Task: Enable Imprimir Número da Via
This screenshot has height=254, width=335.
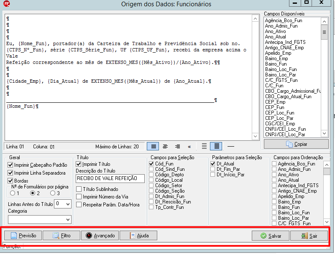Action: click(79, 197)
